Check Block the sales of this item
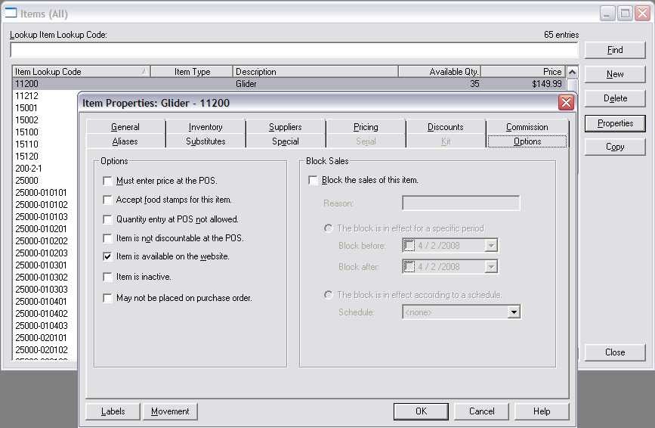 click(x=313, y=180)
